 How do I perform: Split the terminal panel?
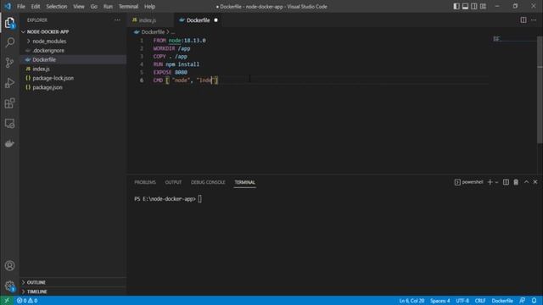[506, 182]
